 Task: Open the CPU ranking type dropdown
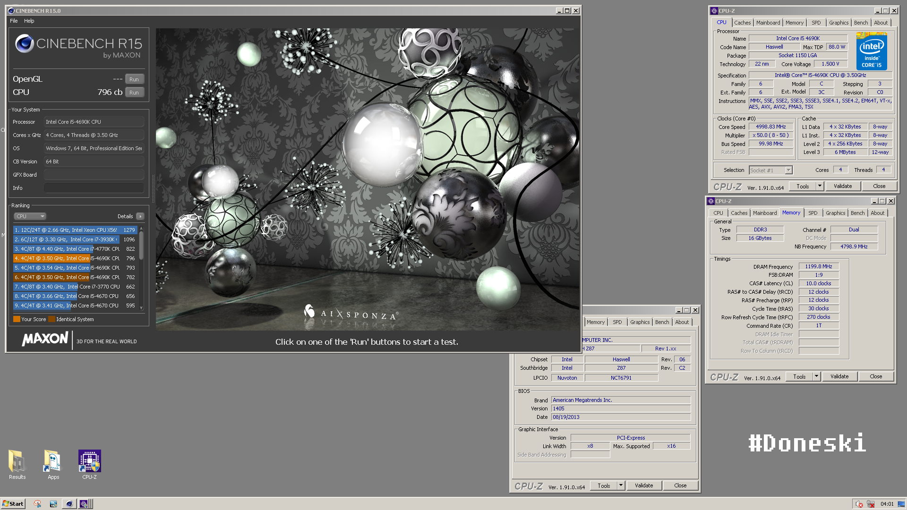coord(30,216)
